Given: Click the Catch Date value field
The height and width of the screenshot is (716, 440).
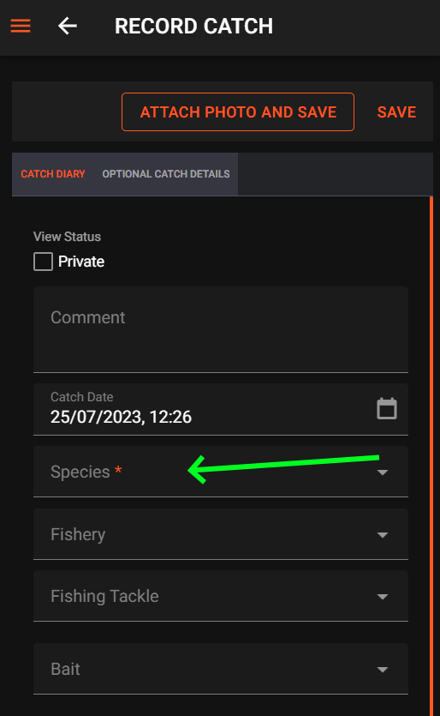Looking at the screenshot, I should tap(221, 409).
